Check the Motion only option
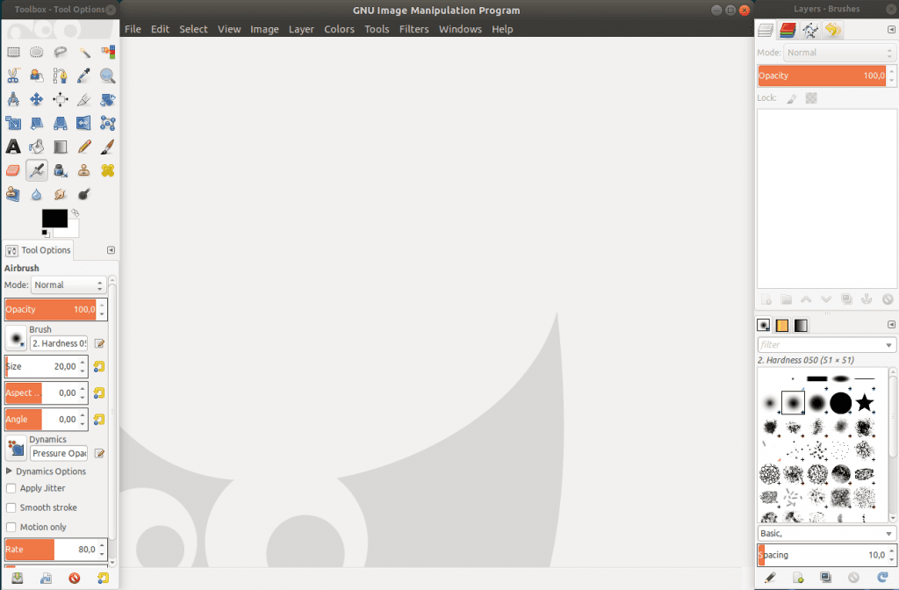Image resolution: width=899 pixels, height=590 pixels. [x=11, y=527]
